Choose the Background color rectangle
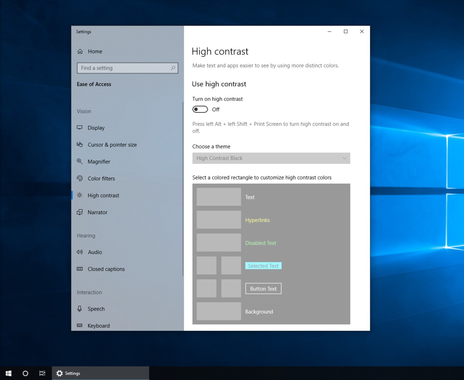 tap(218, 311)
